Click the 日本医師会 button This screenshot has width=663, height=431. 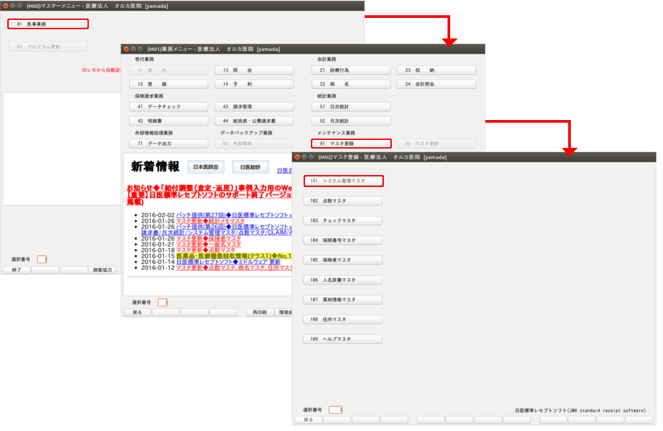tap(206, 167)
